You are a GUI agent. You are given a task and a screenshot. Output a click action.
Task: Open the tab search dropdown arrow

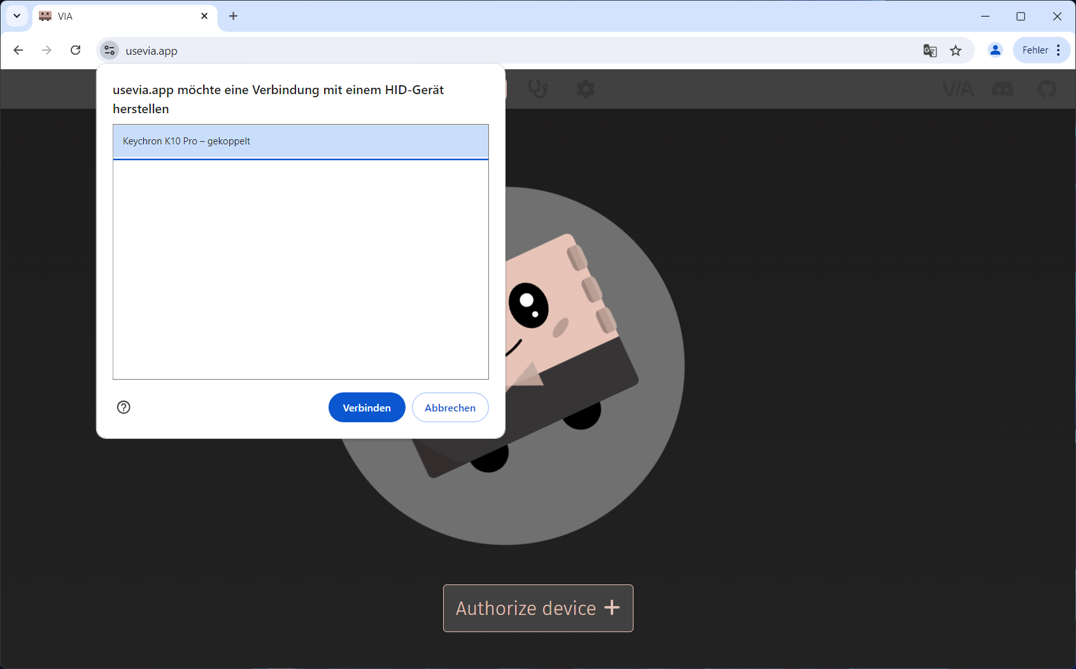tap(17, 16)
